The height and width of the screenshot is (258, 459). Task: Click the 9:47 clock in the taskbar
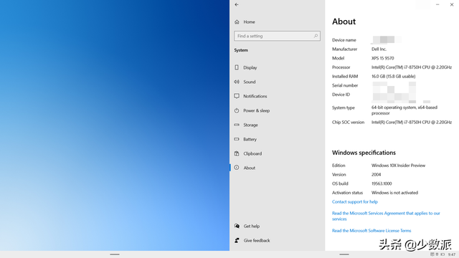452,255
